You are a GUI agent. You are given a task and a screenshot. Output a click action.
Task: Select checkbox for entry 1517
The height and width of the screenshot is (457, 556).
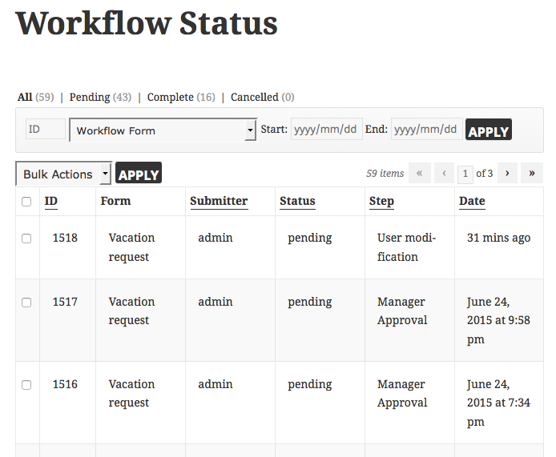(26, 303)
